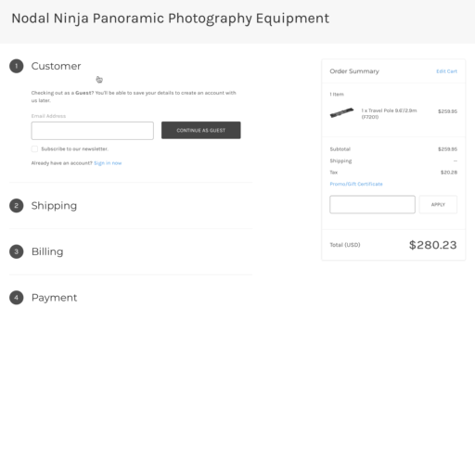Click the Travel Pole item name
Screen dimensions: 475x475
(389, 113)
